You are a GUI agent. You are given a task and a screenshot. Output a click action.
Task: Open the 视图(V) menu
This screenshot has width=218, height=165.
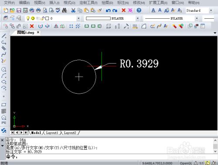pyautogui.click(x=40, y=3)
